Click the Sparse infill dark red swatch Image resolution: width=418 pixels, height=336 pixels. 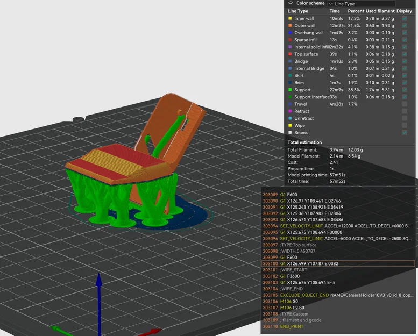[290, 40]
